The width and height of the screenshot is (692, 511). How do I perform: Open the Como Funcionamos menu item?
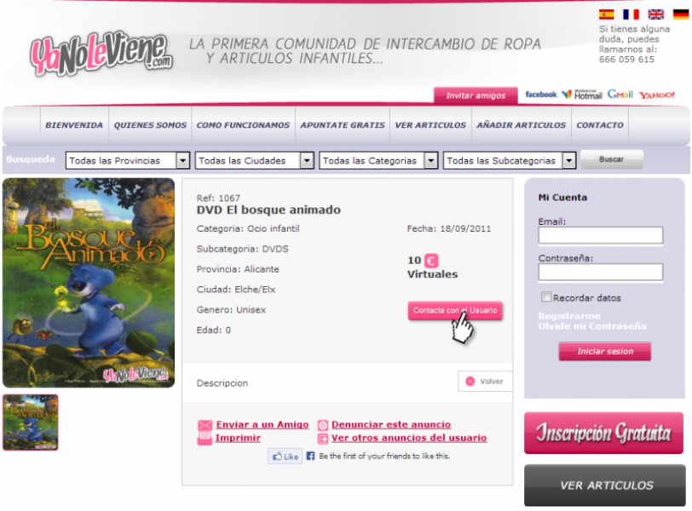click(x=243, y=125)
